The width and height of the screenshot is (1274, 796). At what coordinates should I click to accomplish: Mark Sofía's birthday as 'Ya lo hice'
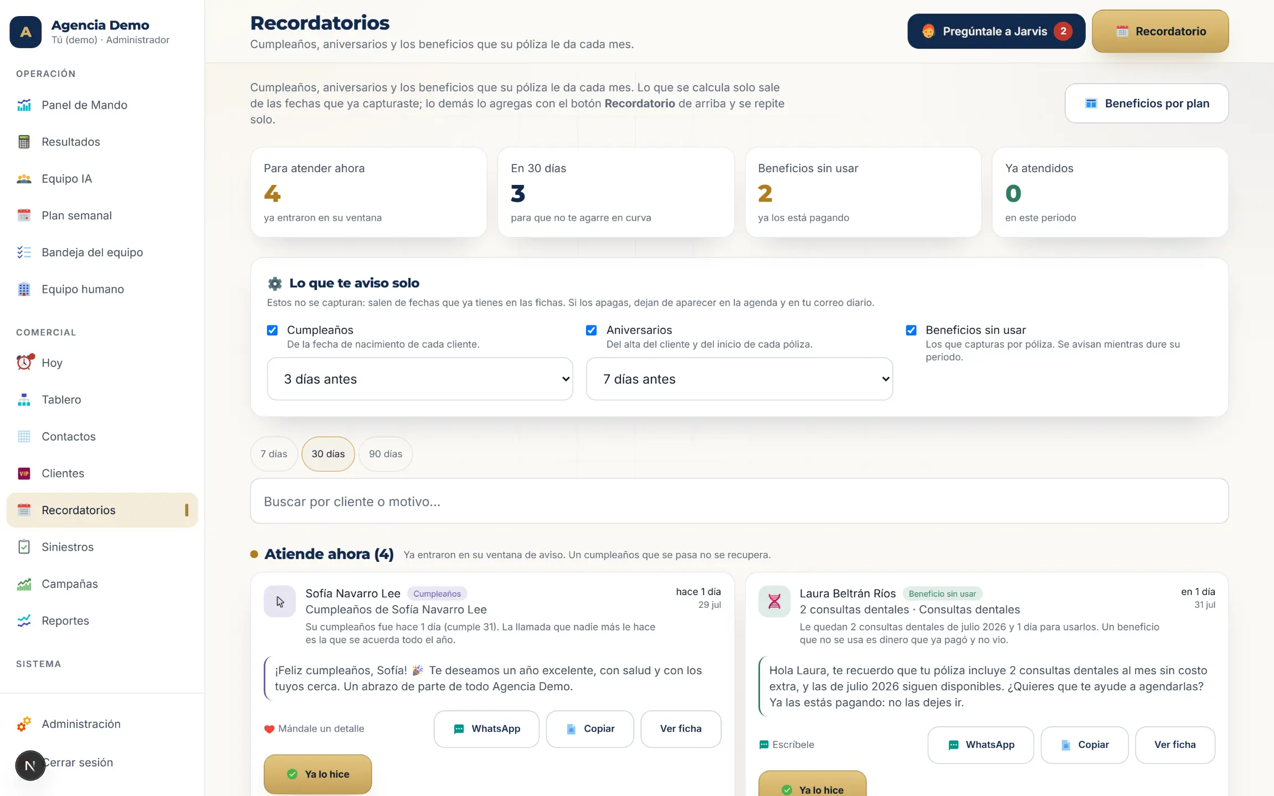318,774
